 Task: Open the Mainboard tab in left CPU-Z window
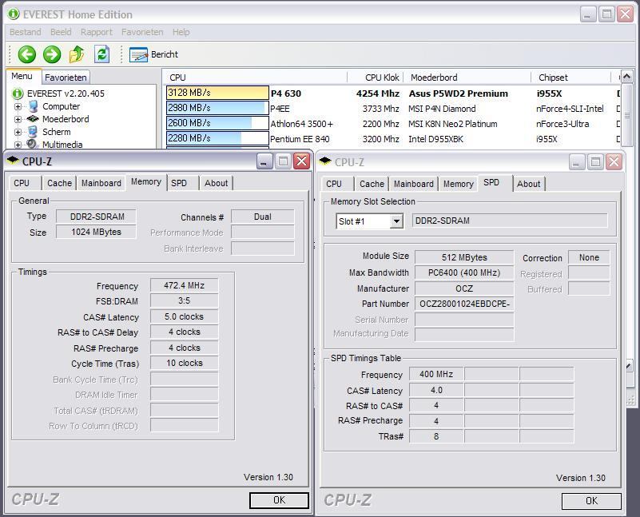pos(101,183)
